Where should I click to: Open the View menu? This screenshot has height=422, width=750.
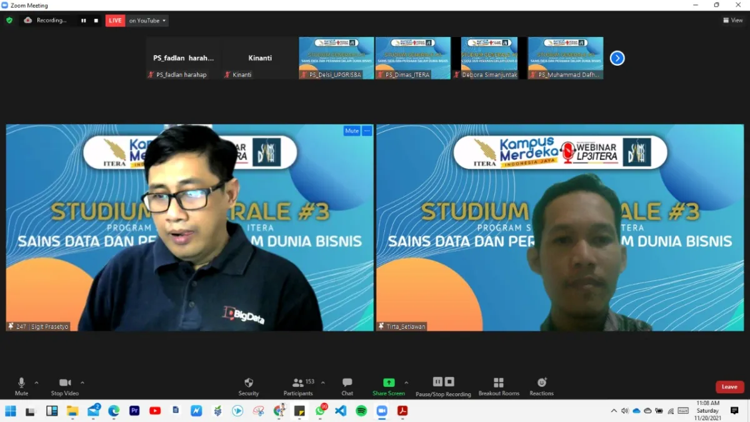731,20
